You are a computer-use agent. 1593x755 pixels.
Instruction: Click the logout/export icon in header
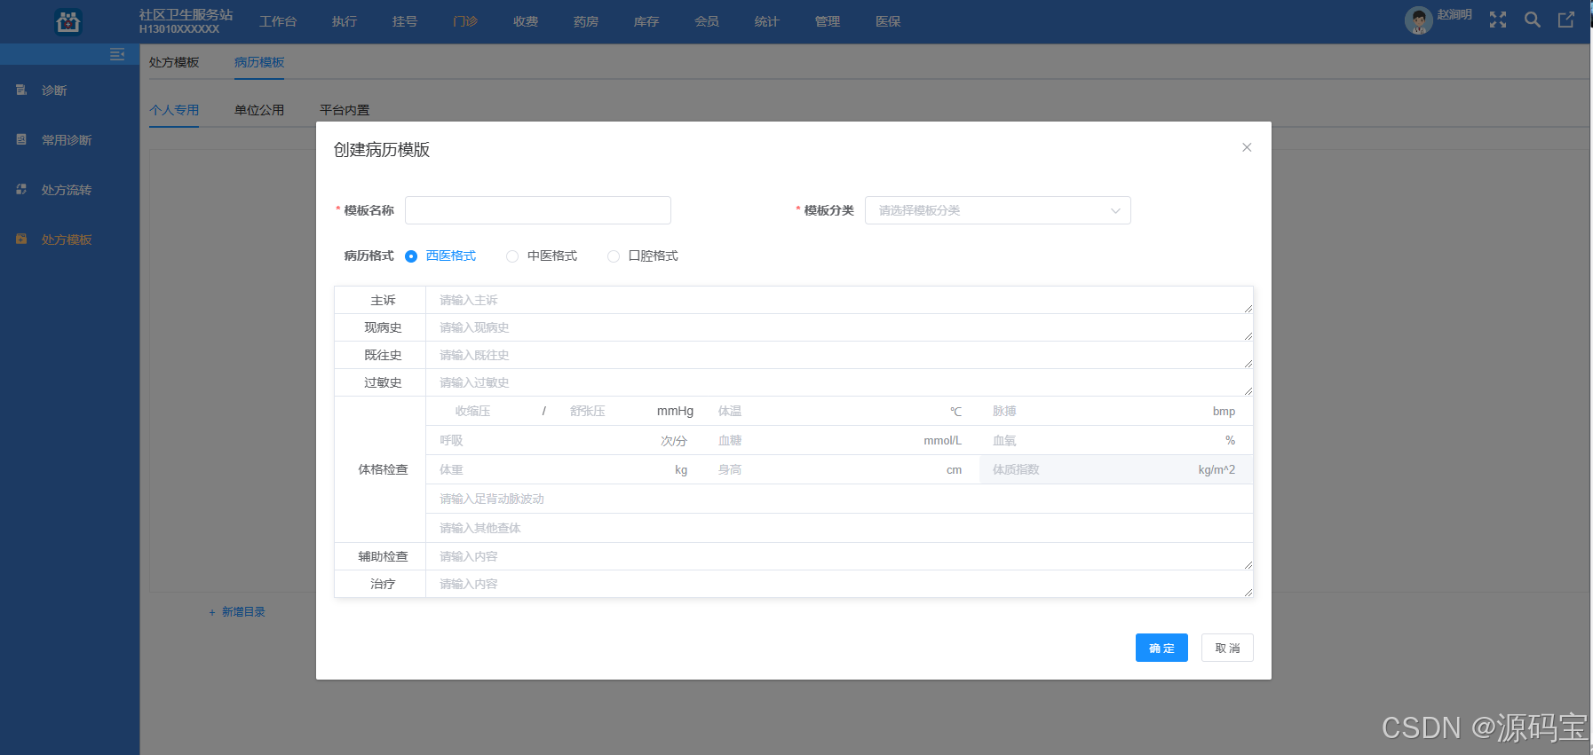[1566, 20]
